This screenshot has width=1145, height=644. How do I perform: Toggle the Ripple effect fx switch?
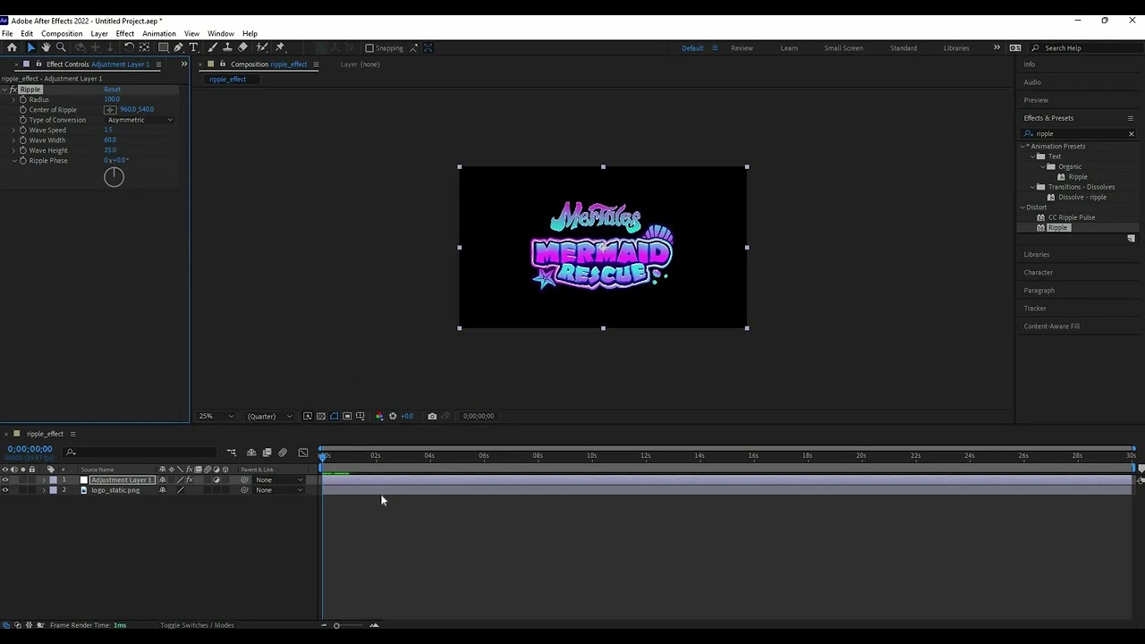[13, 89]
